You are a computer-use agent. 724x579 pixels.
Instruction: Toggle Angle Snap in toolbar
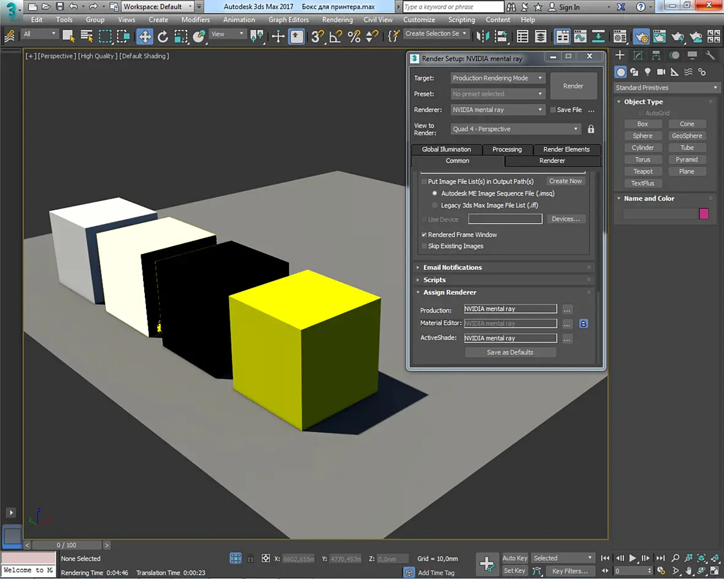coord(336,36)
